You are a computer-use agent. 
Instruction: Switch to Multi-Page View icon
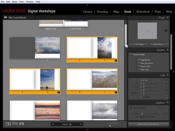click(8, 124)
